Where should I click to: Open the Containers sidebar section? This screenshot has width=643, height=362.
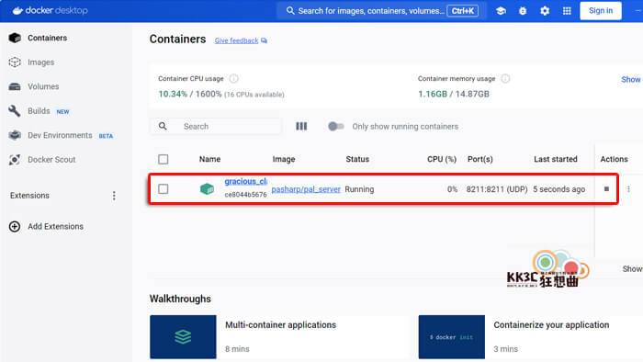pyautogui.click(x=47, y=38)
